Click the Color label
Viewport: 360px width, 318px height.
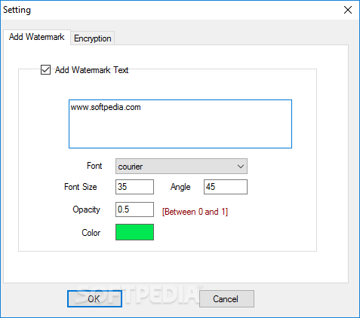coord(91,233)
